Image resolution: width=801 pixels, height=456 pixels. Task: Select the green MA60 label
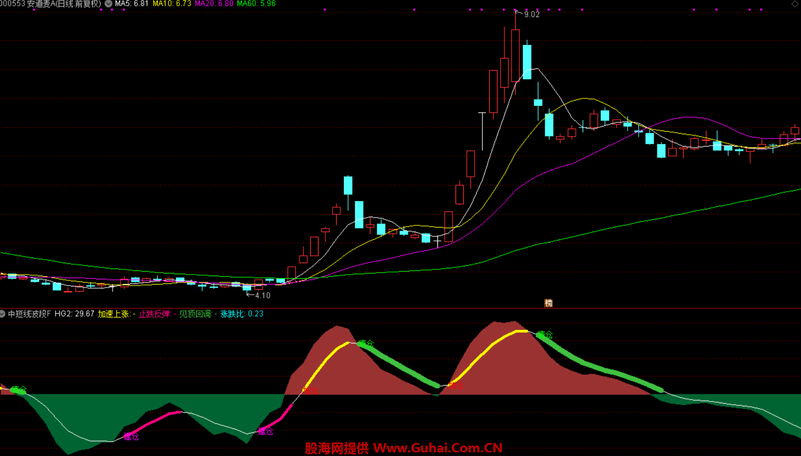(256, 4)
